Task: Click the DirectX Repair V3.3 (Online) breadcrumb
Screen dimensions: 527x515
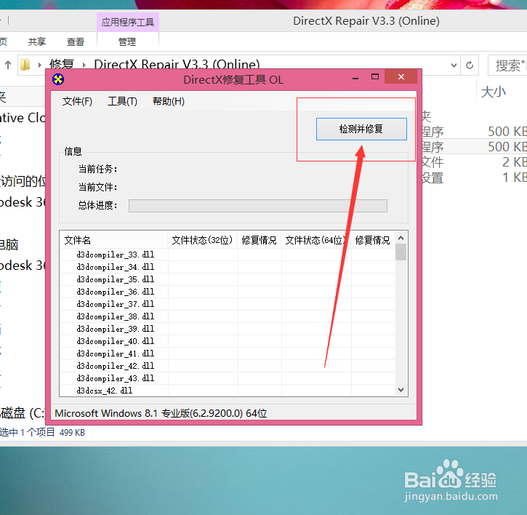Action: coord(177,64)
